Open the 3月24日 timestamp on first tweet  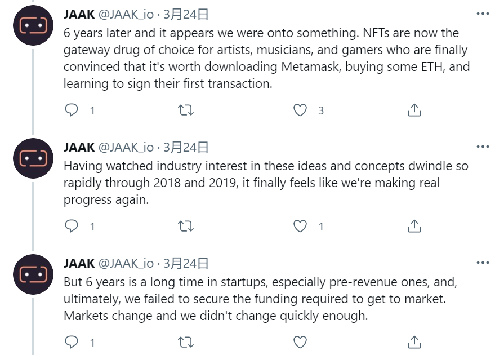pyautogui.click(x=186, y=14)
